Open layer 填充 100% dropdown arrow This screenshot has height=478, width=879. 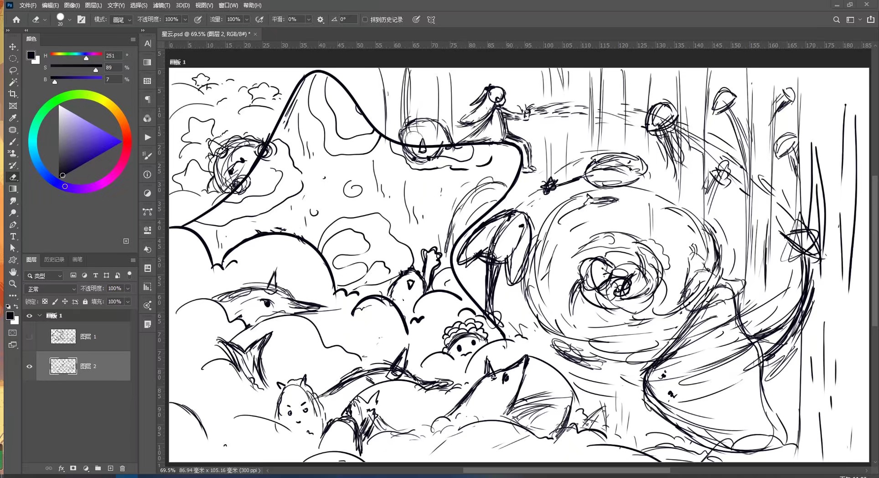[128, 301]
